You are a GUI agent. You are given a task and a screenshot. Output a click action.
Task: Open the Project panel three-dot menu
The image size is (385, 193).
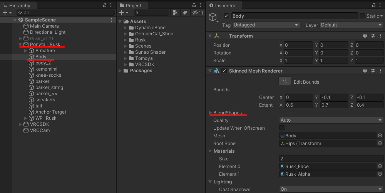pos(200,5)
